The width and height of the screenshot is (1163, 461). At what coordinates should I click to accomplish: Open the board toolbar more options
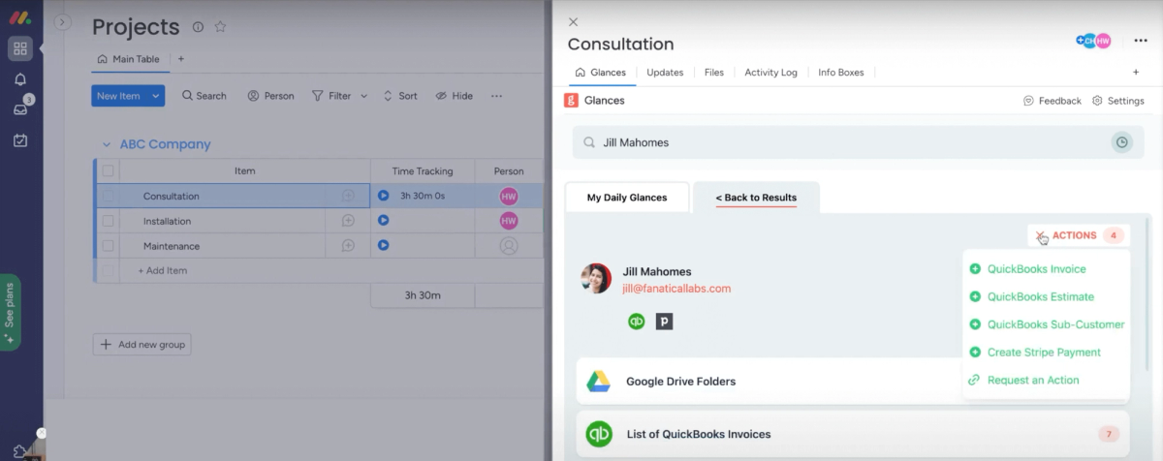[496, 96]
